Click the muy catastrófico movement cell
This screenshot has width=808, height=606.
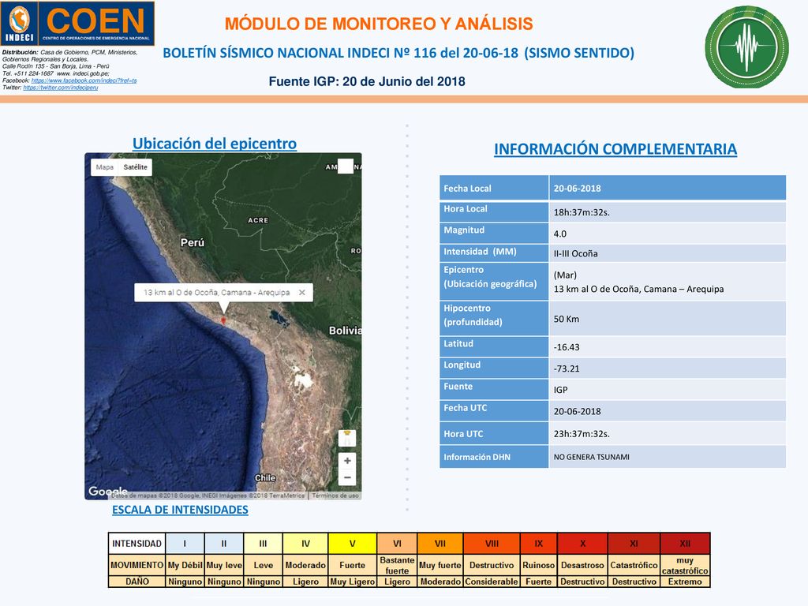(685, 565)
